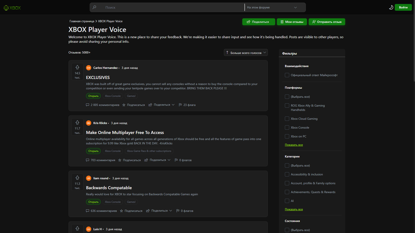Subscribe star on Make Online Multiplayer post

coord(130,160)
